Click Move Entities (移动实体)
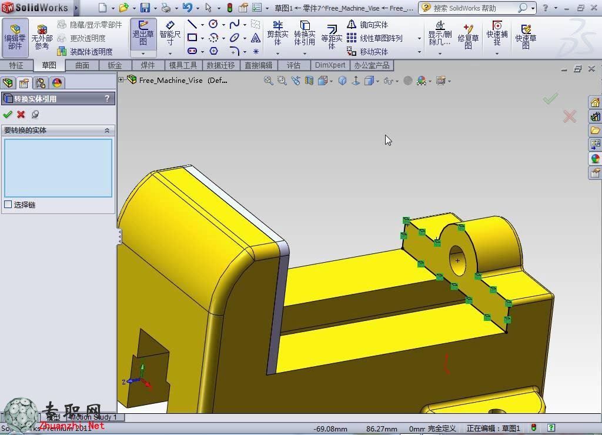Image resolution: width=602 pixels, height=435 pixels. (x=367, y=52)
